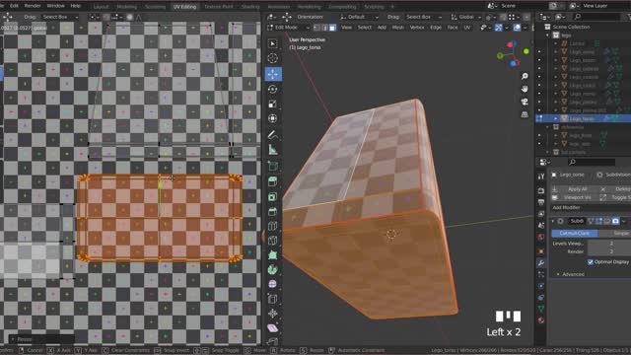Screen dimensions: 631x355
Task: Click the Select Box tool arrow icon
Action: click(273, 43)
